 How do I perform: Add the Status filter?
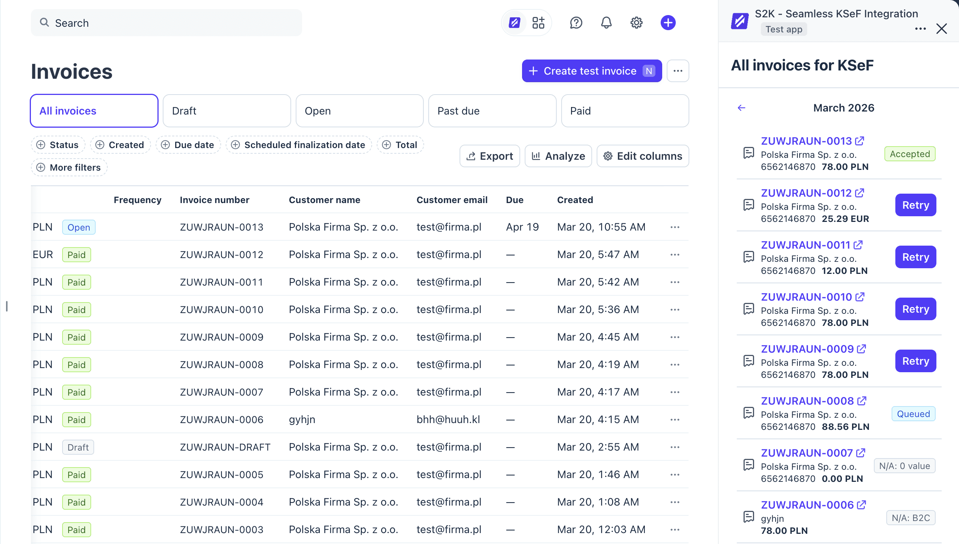click(x=58, y=145)
